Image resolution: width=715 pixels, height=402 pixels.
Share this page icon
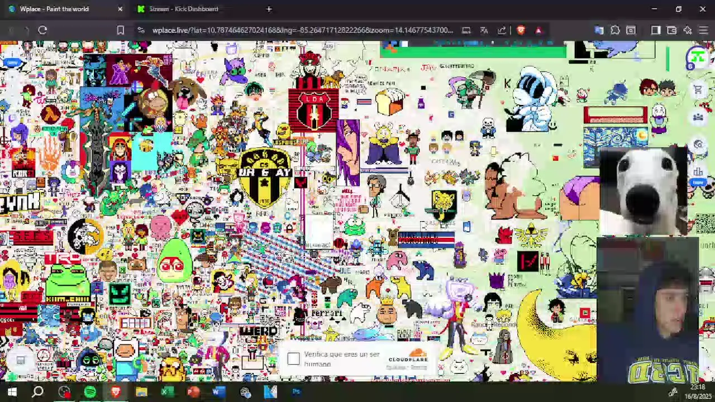coord(502,30)
